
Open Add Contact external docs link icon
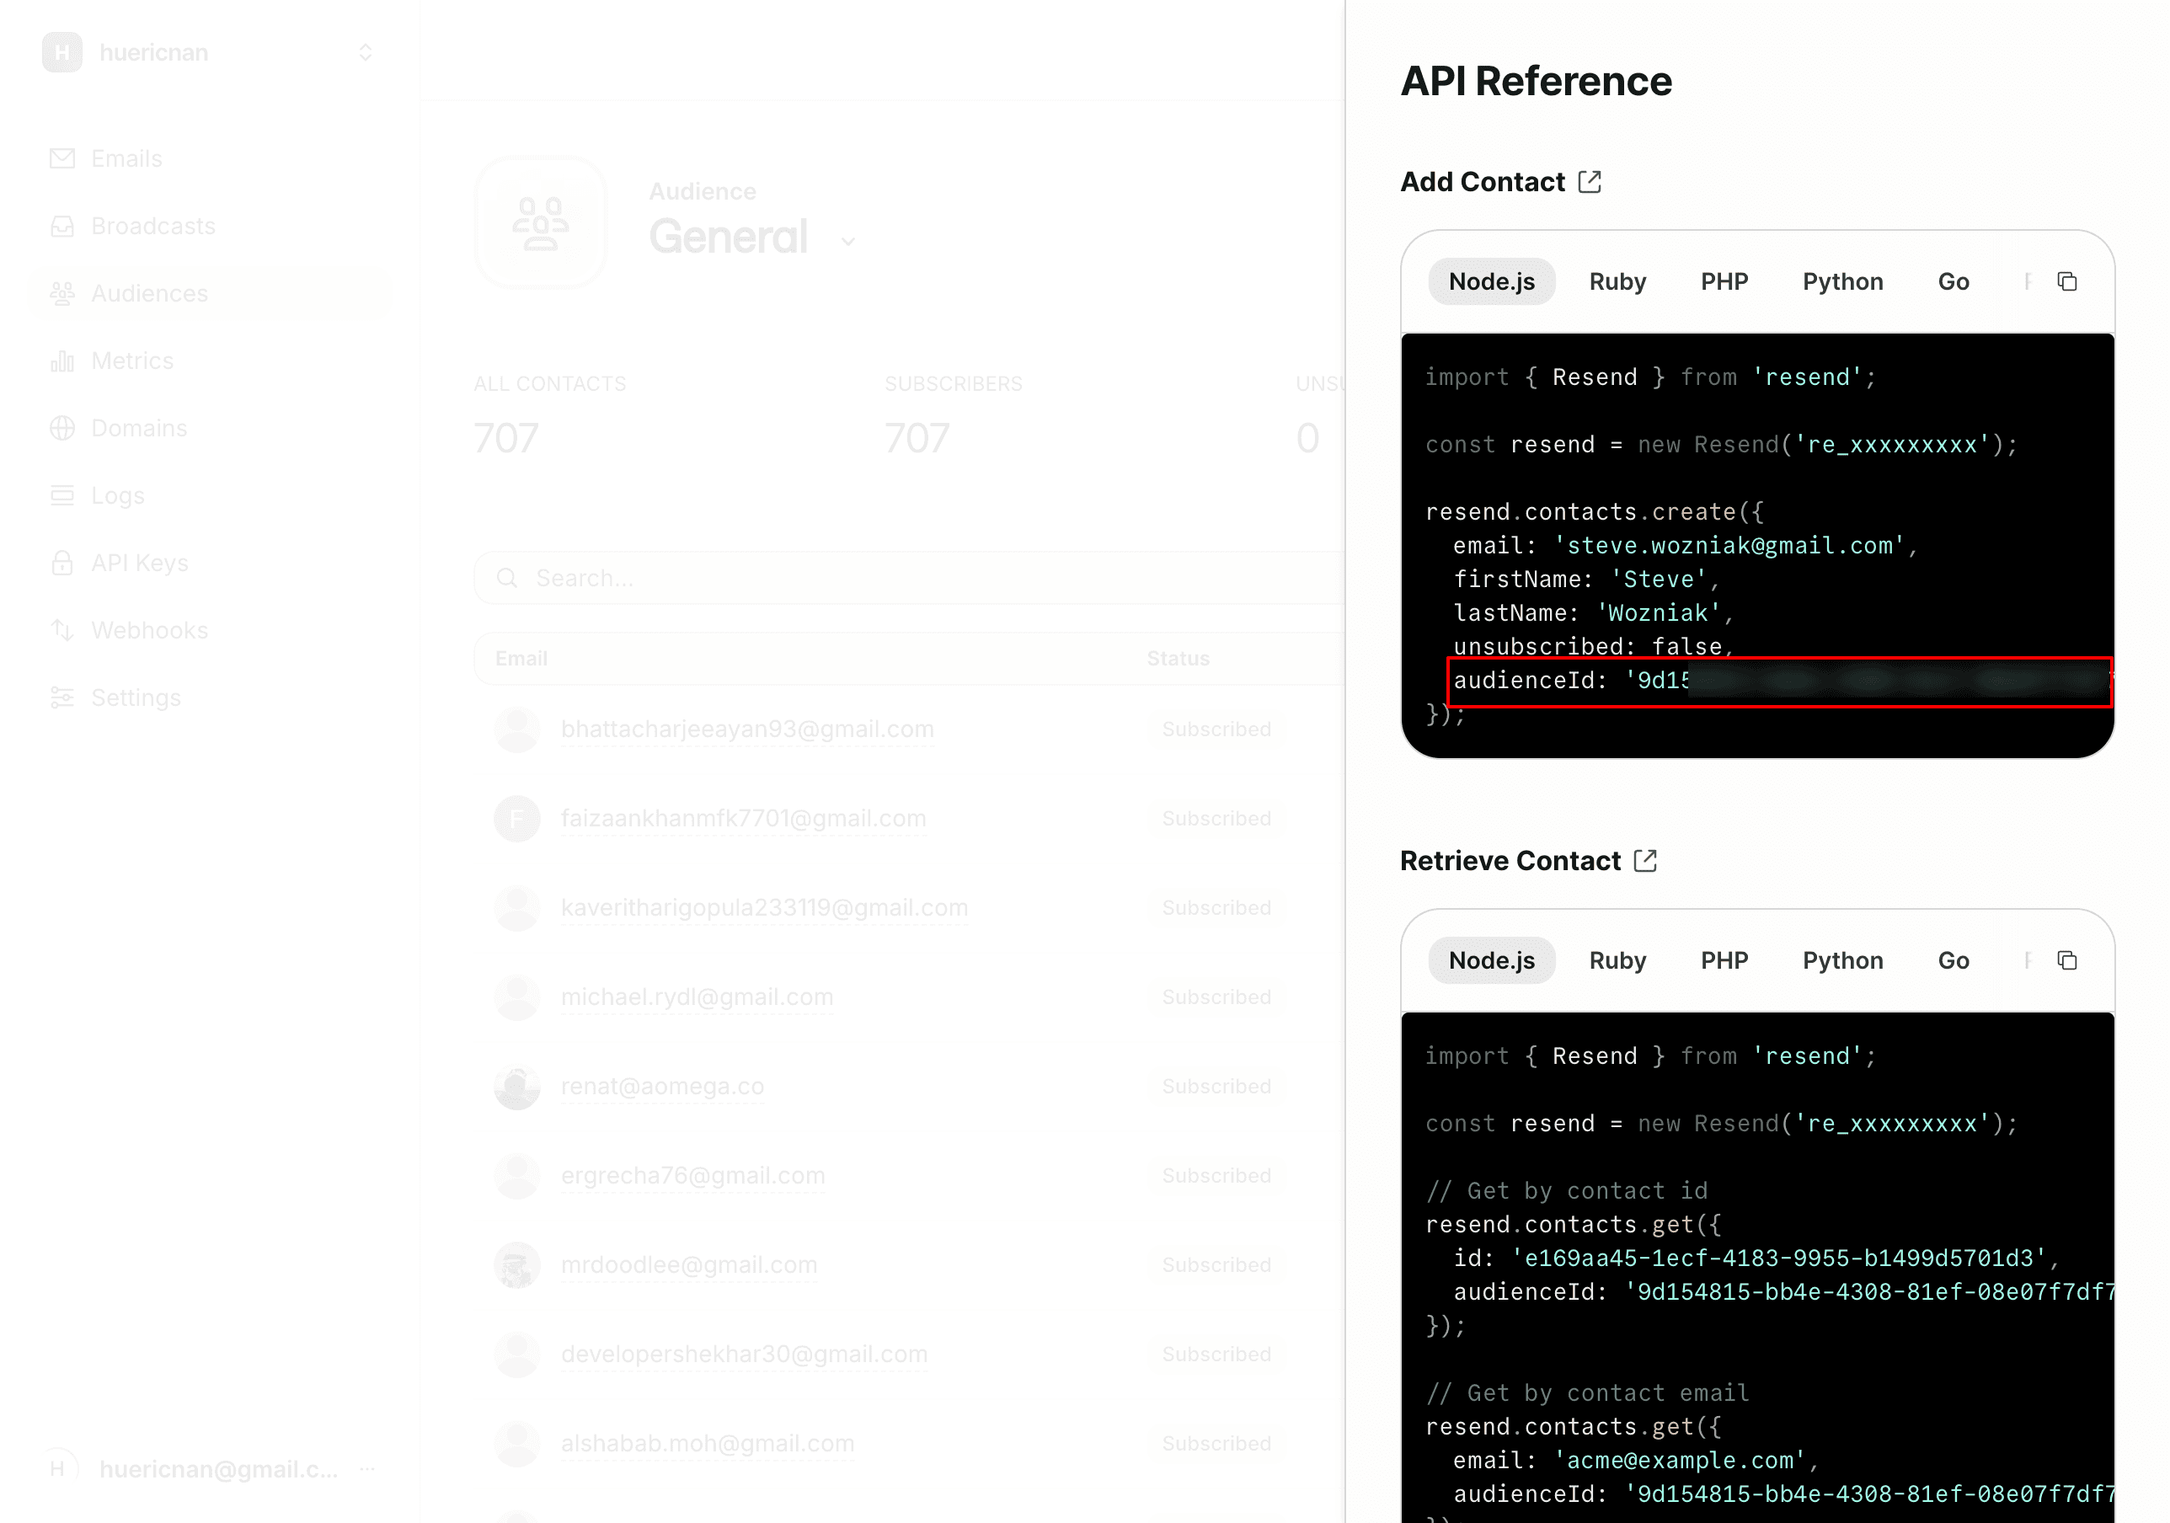point(1590,181)
